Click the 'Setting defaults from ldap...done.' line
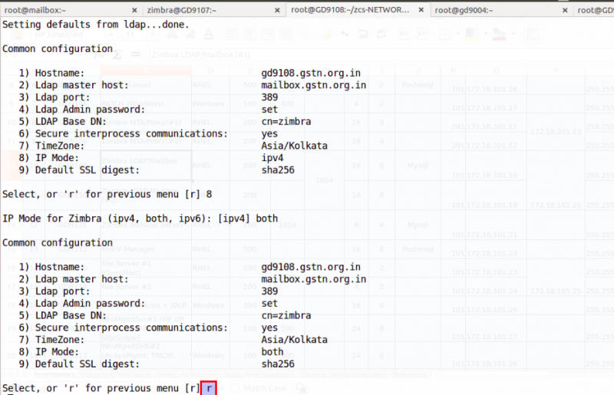 coord(95,25)
